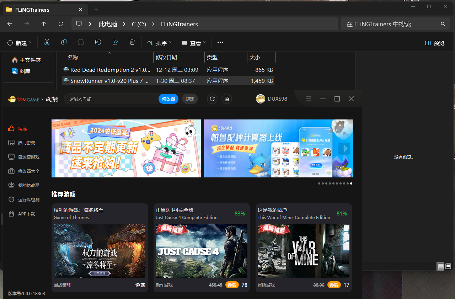Open the hamburger menu in 3DM app

click(309, 99)
